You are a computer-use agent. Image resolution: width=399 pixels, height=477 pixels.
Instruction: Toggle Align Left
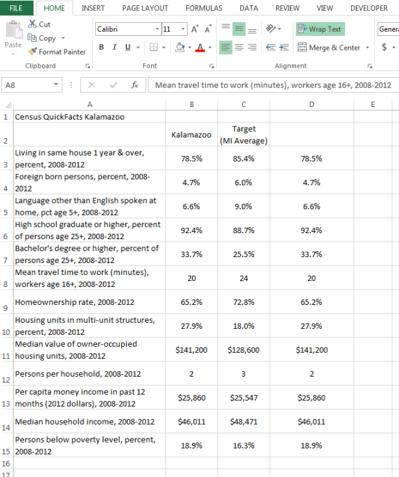click(x=225, y=47)
